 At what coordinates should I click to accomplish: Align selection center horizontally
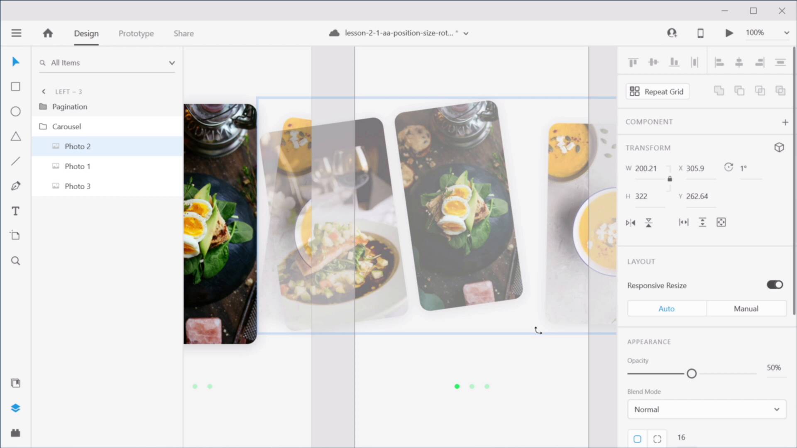739,62
